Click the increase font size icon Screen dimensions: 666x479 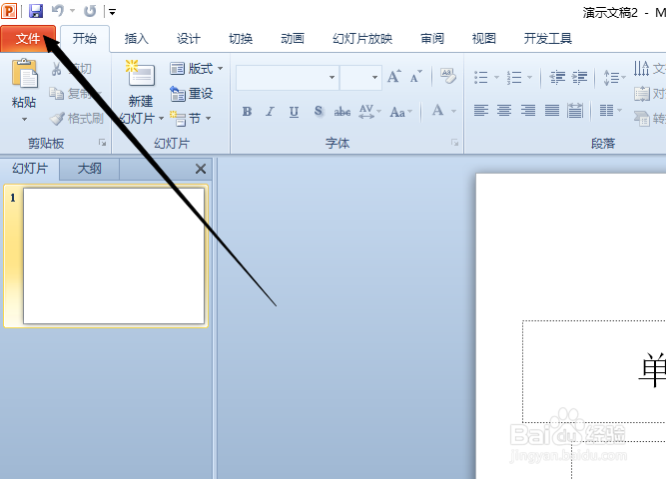point(394,77)
